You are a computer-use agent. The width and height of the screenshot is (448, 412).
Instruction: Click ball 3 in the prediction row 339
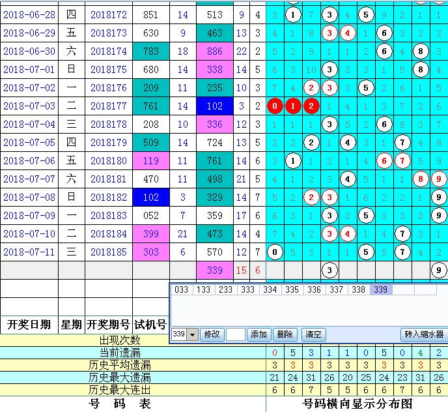(329, 270)
